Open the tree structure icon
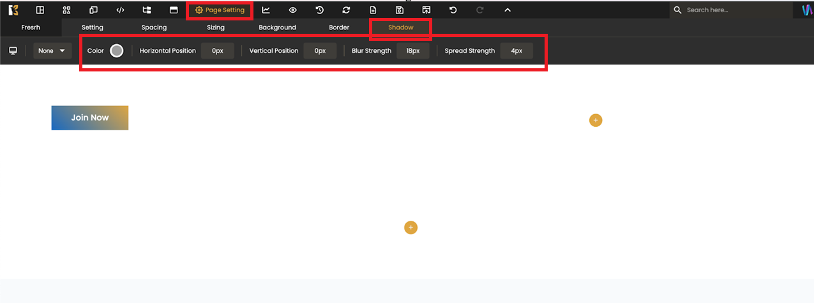The width and height of the screenshot is (814, 303). (147, 10)
